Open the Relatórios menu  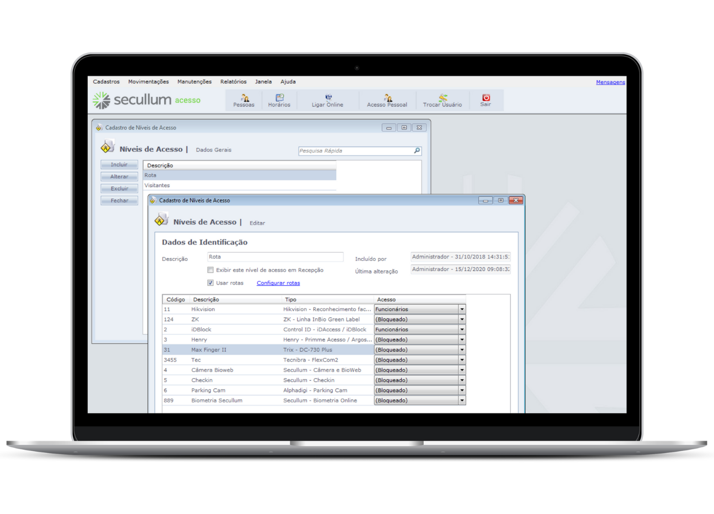tap(233, 82)
